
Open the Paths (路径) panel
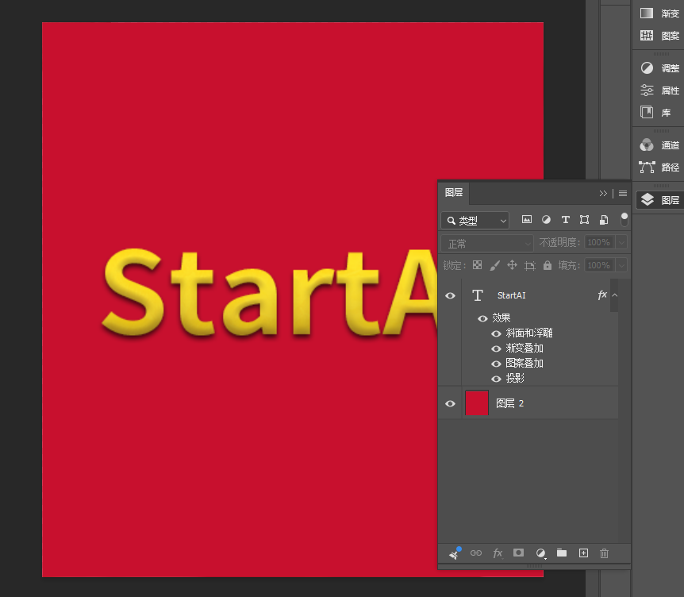click(659, 168)
